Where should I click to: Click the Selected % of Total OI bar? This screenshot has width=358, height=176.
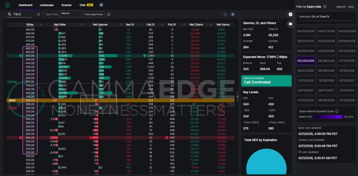pos(326,21)
